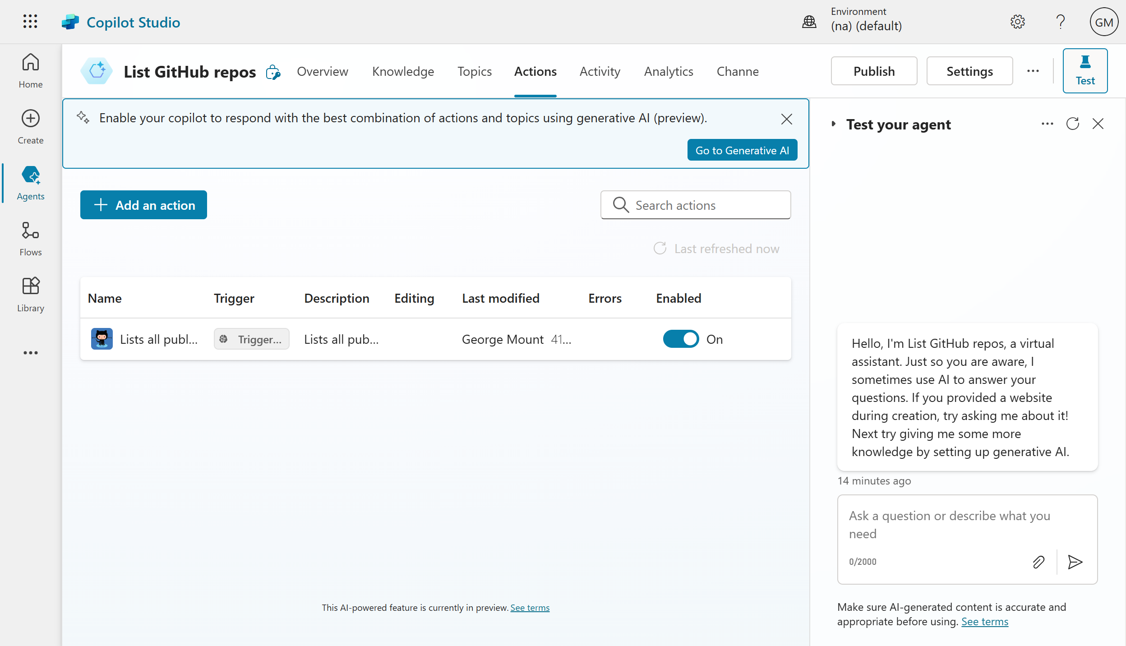Send the chat message with arrow icon
The height and width of the screenshot is (646, 1126).
1075,562
